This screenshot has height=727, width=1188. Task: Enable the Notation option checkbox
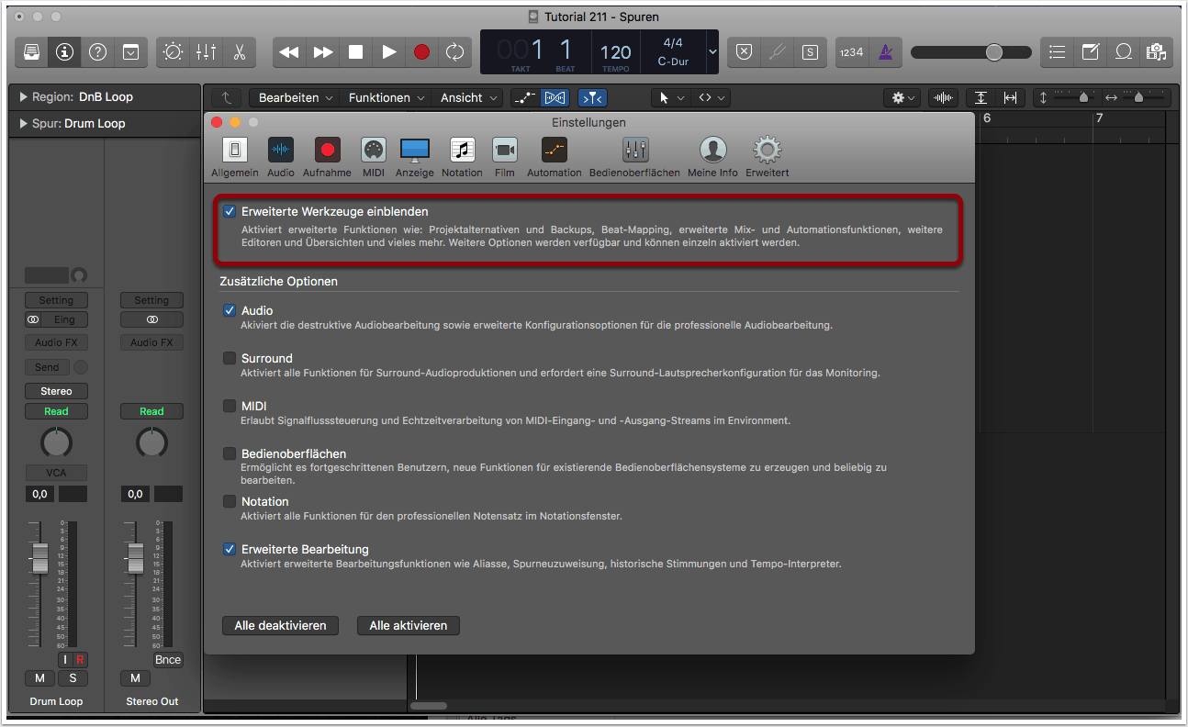pyautogui.click(x=230, y=501)
